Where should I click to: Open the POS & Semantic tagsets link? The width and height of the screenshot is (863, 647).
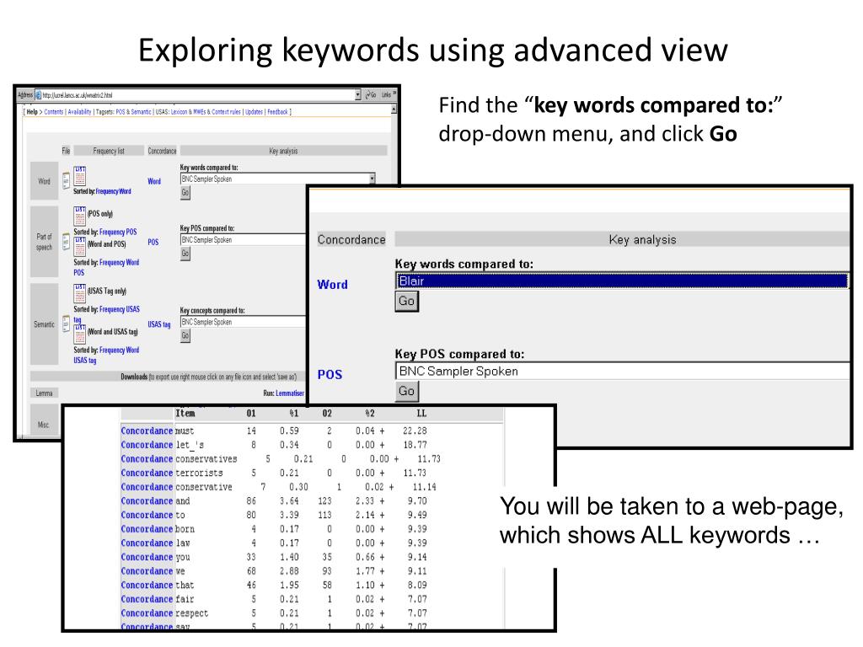pos(133,112)
